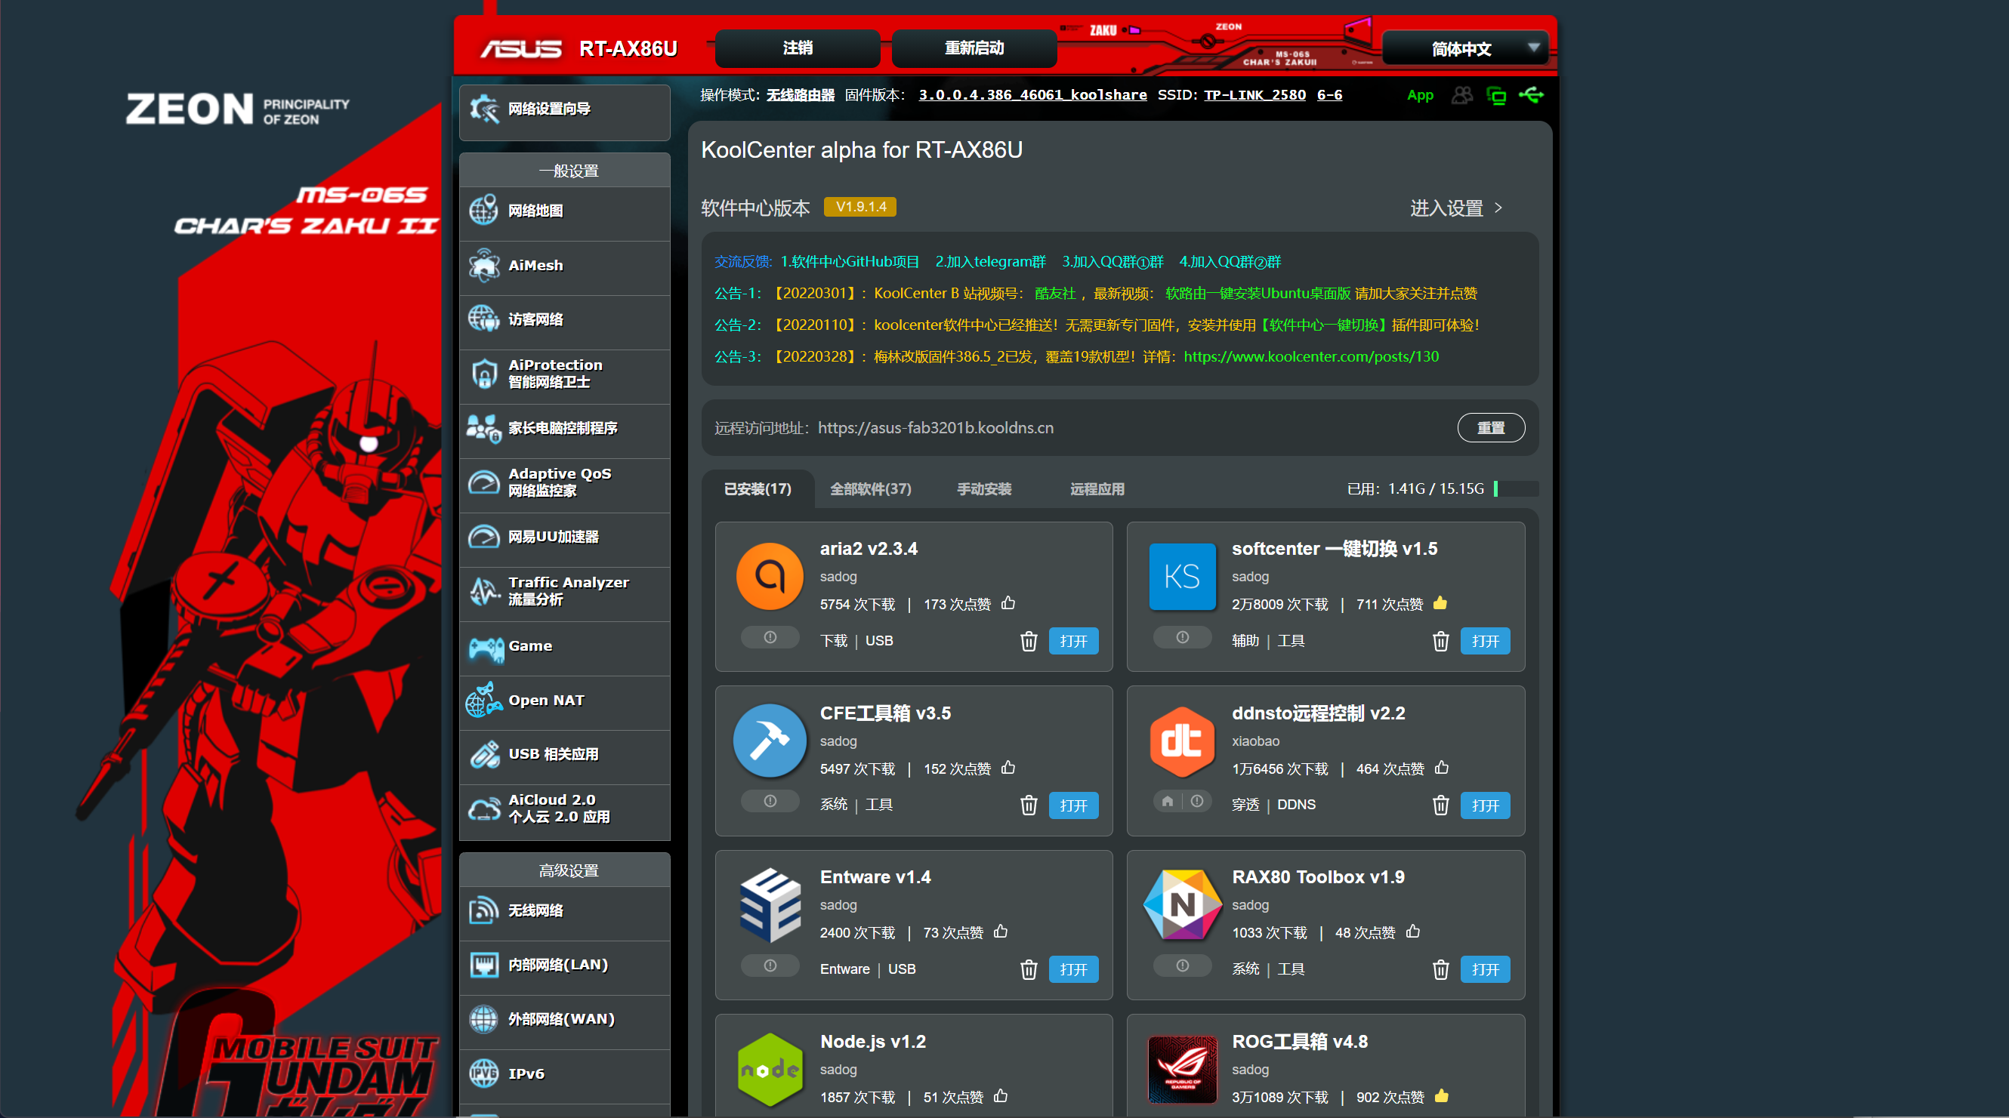Open firmware version link 3.0.0.4.386_46061_koolshare
Image resolution: width=2009 pixels, height=1118 pixels.
(x=1032, y=95)
